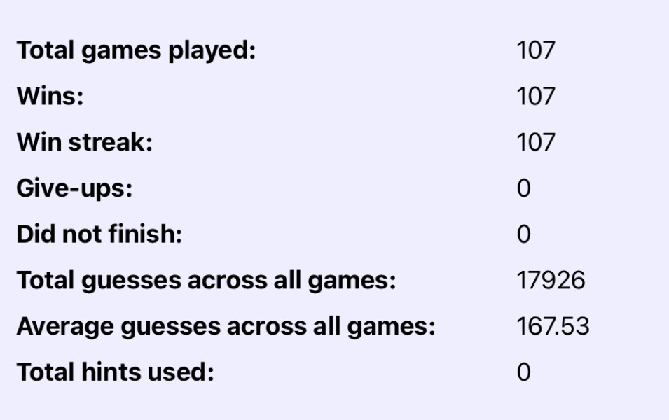Click the word "streak" in the stats list
The height and width of the screenshot is (420, 669).
[x=109, y=142]
